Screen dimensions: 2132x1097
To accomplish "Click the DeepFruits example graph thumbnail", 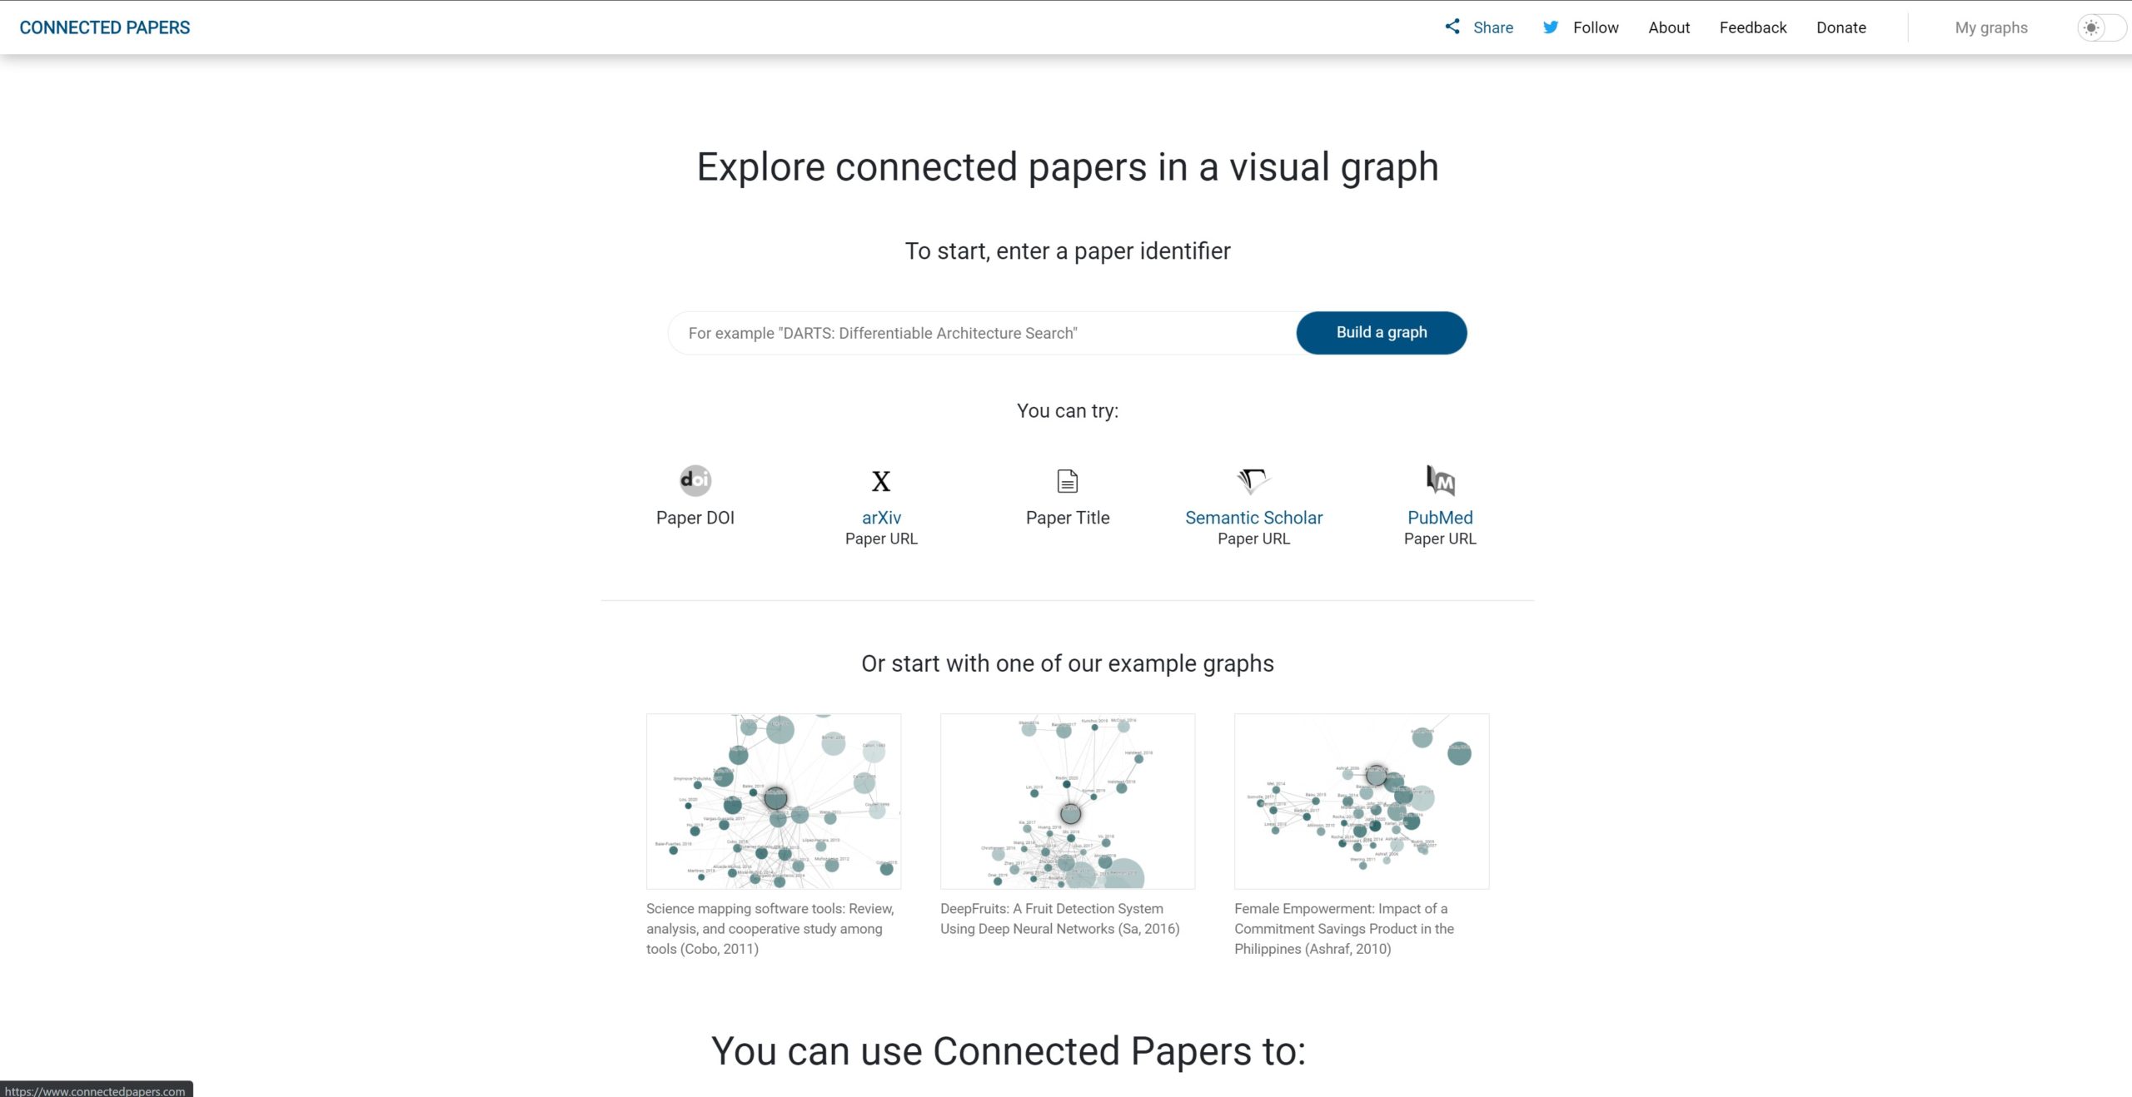I will pos(1067,801).
